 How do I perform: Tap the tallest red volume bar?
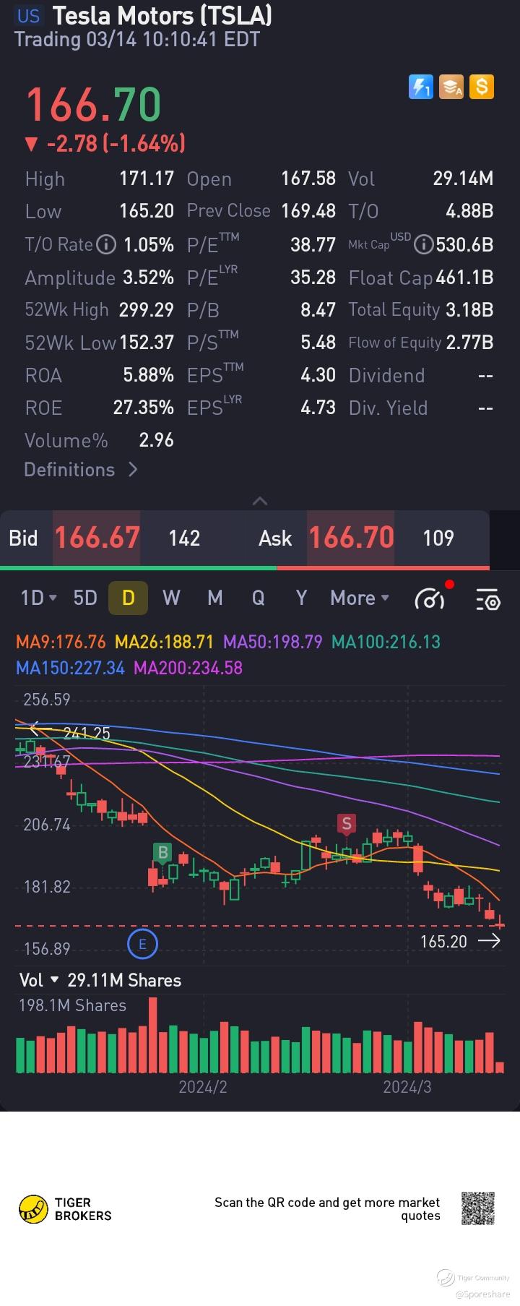click(152, 1035)
